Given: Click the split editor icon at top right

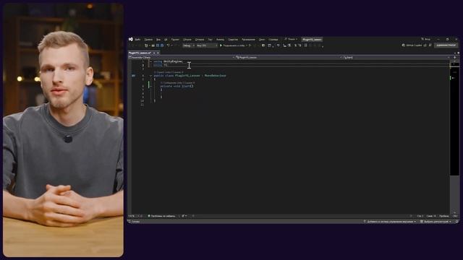Looking at the screenshot, I should 455,58.
